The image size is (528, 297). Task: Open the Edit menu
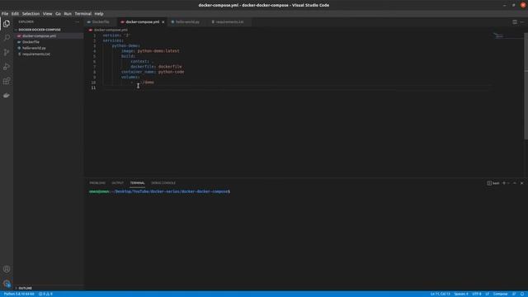tap(15, 14)
